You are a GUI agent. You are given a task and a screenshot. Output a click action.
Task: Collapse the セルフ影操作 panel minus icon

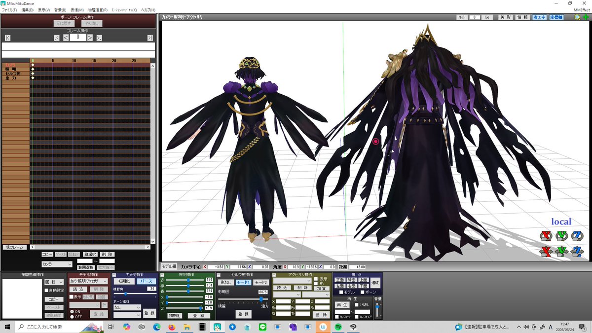coord(219,275)
